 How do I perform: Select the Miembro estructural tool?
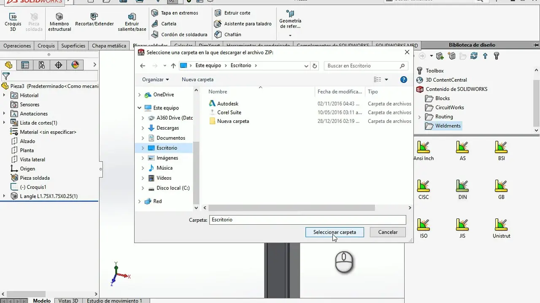[x=59, y=17]
